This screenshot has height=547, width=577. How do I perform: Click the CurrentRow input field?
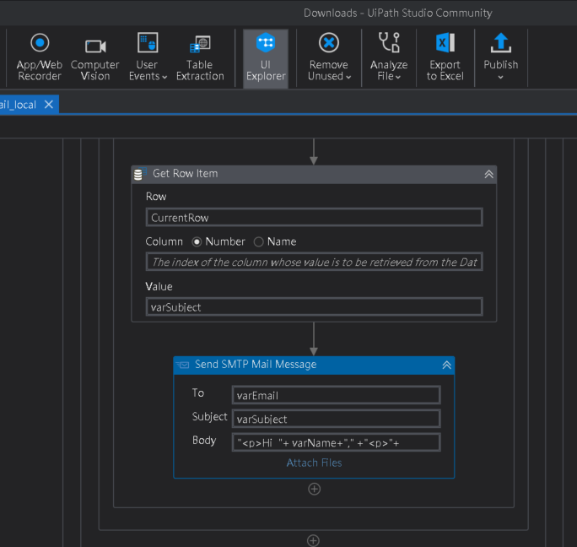tap(315, 217)
